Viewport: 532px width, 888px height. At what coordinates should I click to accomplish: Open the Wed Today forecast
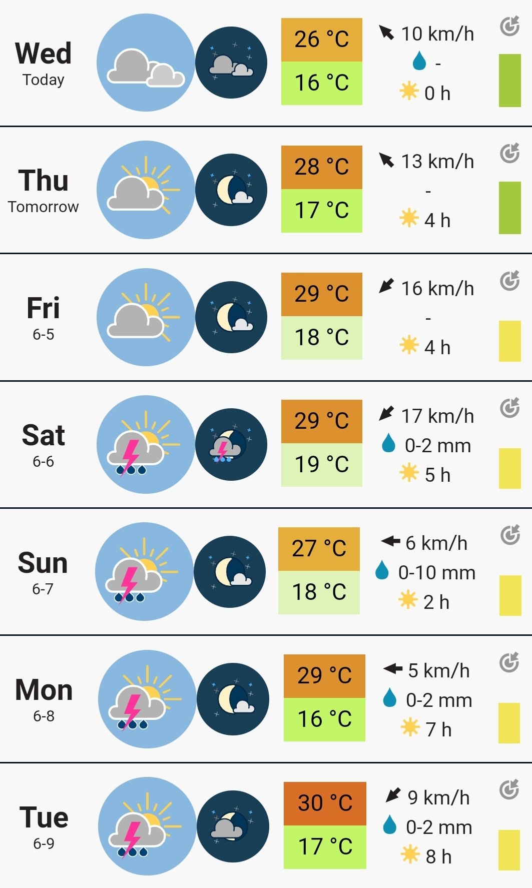(x=44, y=63)
